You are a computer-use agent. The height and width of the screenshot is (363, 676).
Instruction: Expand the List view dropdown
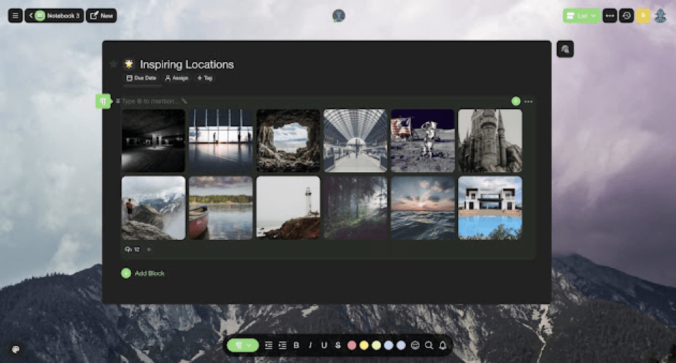581,16
